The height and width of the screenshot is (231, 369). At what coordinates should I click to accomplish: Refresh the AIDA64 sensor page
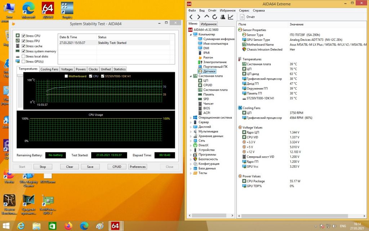[214, 17]
